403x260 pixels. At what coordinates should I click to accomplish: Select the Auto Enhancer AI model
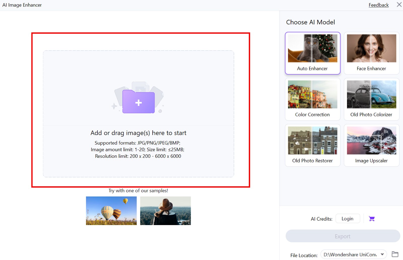click(312, 53)
